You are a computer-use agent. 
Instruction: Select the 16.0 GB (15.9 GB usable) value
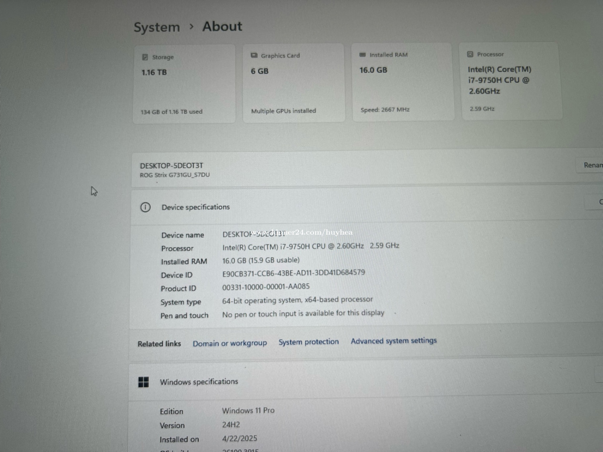coord(261,260)
